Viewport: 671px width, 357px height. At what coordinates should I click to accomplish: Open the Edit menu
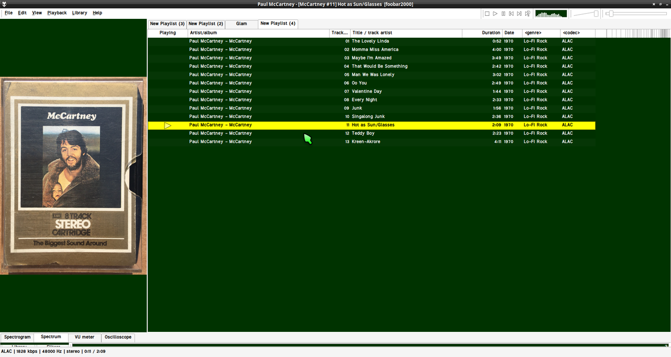click(22, 13)
